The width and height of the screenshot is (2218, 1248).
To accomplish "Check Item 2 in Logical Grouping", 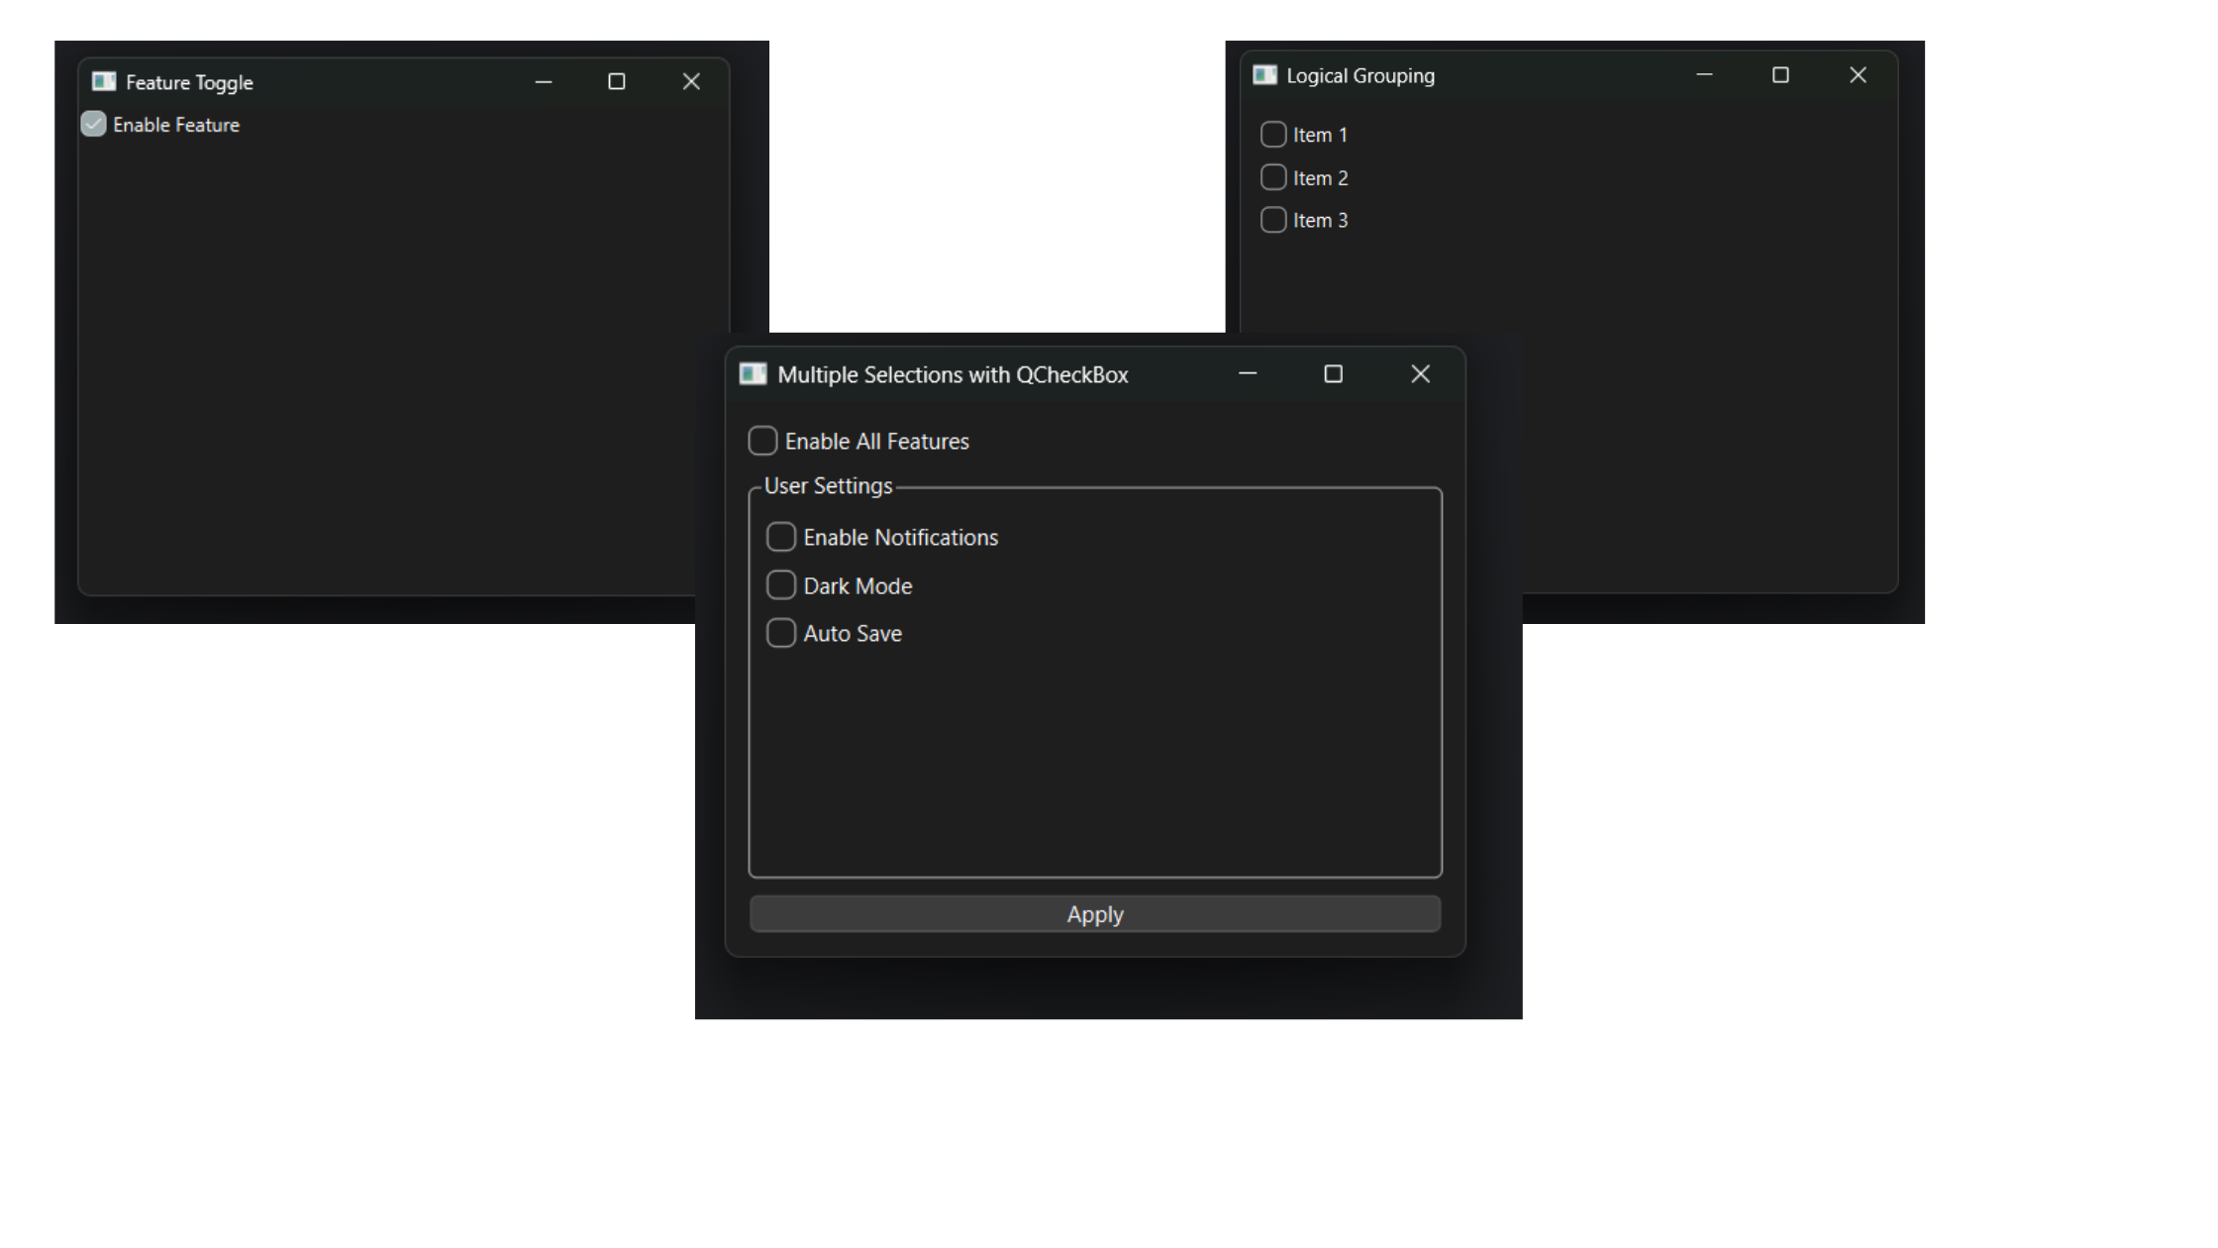I will pos(1273,176).
